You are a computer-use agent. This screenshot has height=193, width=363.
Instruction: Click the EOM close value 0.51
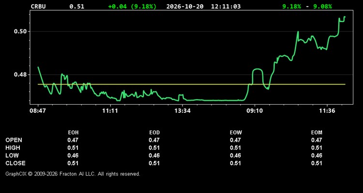click(x=317, y=163)
